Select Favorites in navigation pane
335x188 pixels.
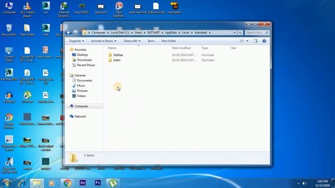pos(80,50)
